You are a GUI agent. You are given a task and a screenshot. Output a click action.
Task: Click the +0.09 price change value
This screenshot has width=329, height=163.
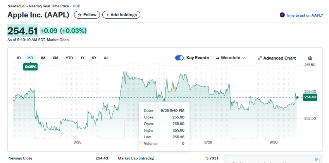49,31
